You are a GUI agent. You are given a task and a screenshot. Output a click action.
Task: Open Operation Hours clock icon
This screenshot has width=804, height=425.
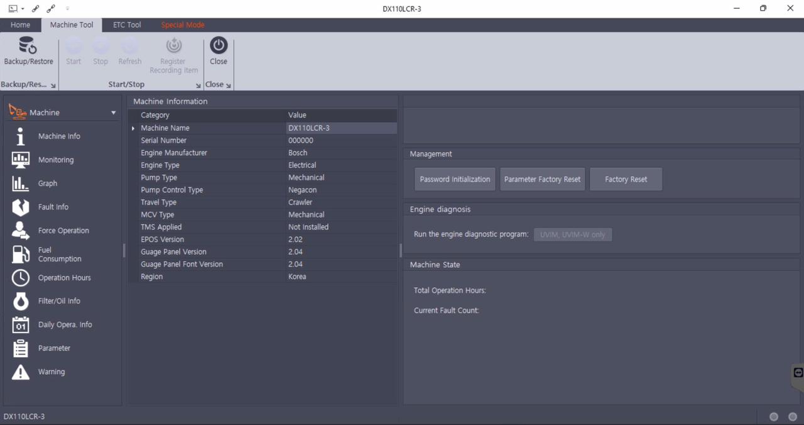21,278
